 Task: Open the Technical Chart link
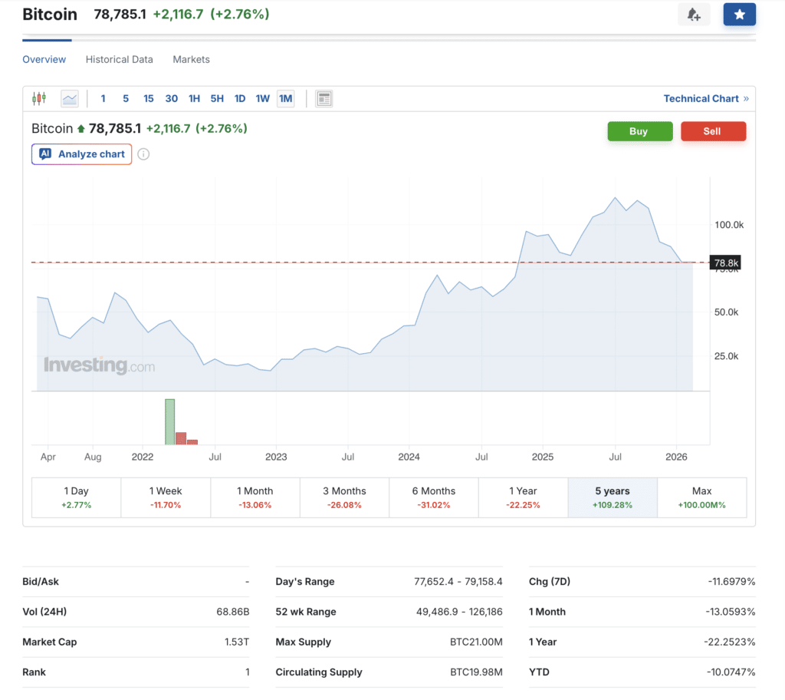click(706, 98)
